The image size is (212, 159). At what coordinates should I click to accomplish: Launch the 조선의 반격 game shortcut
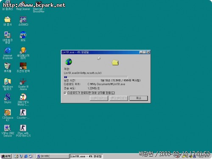[23, 67]
